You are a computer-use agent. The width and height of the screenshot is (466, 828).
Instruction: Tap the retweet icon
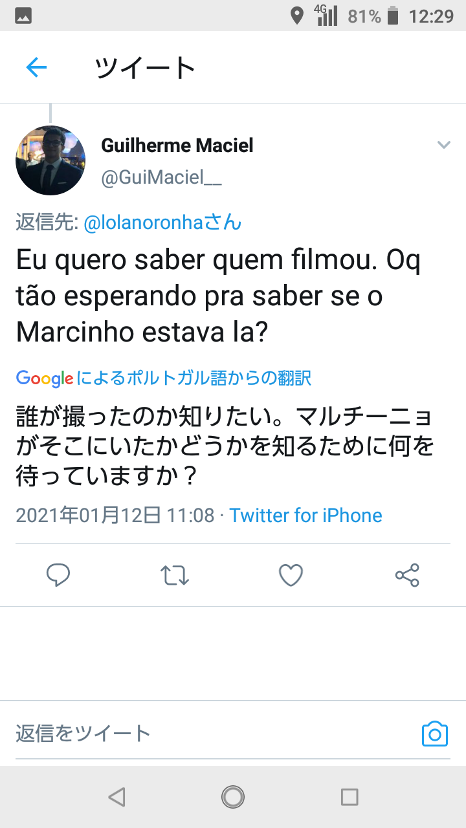[x=175, y=574]
